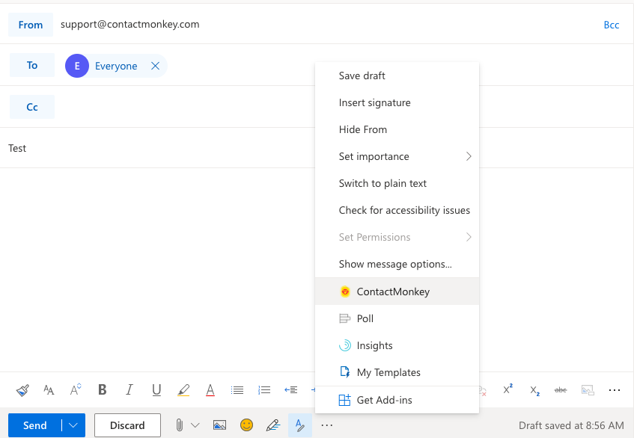
Task: Click the support@contactmonkey.com sender address
Action: coord(129,24)
